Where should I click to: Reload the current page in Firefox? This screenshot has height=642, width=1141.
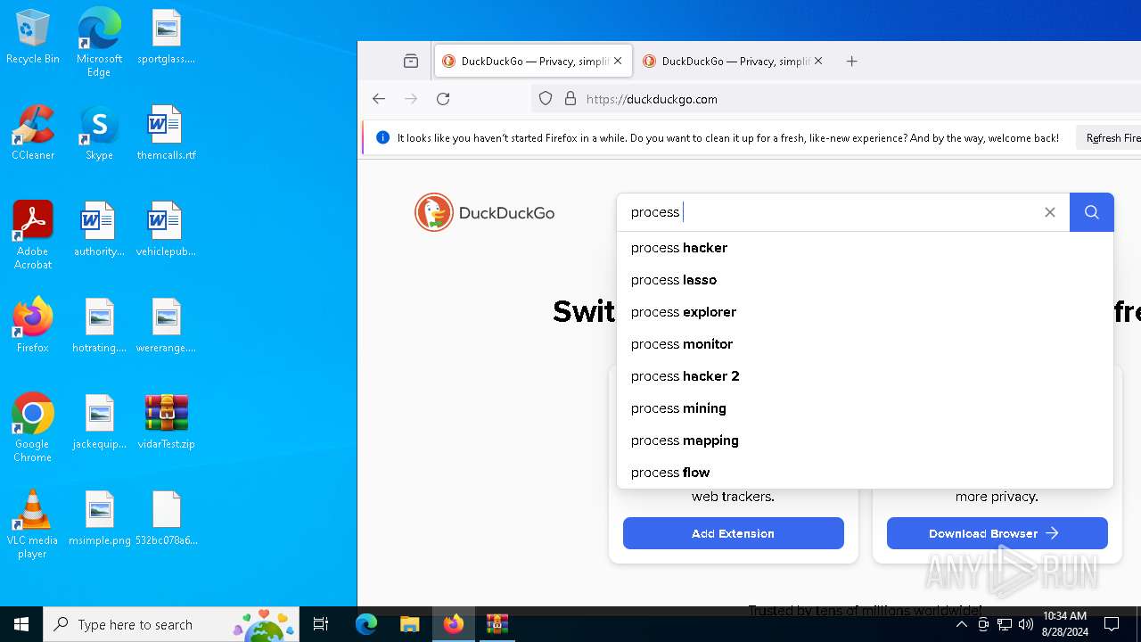click(443, 99)
